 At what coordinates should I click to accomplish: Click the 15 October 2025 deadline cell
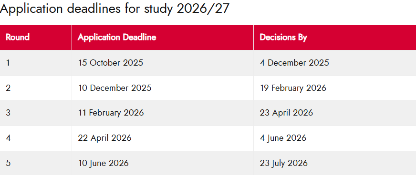(163, 63)
